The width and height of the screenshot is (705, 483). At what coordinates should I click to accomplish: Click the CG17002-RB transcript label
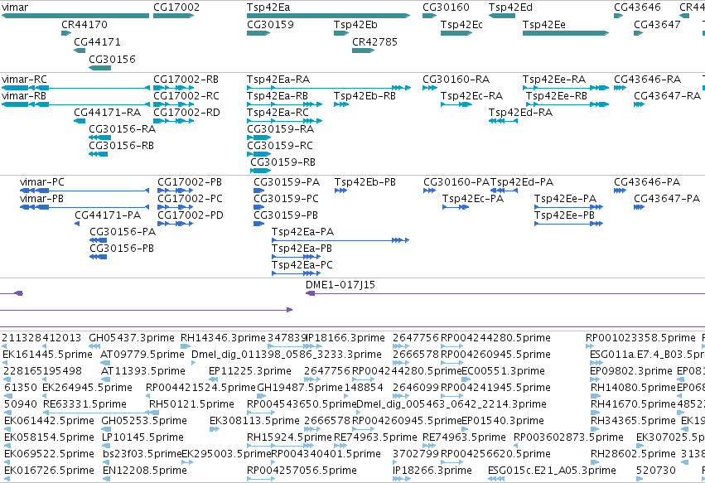pos(186,80)
